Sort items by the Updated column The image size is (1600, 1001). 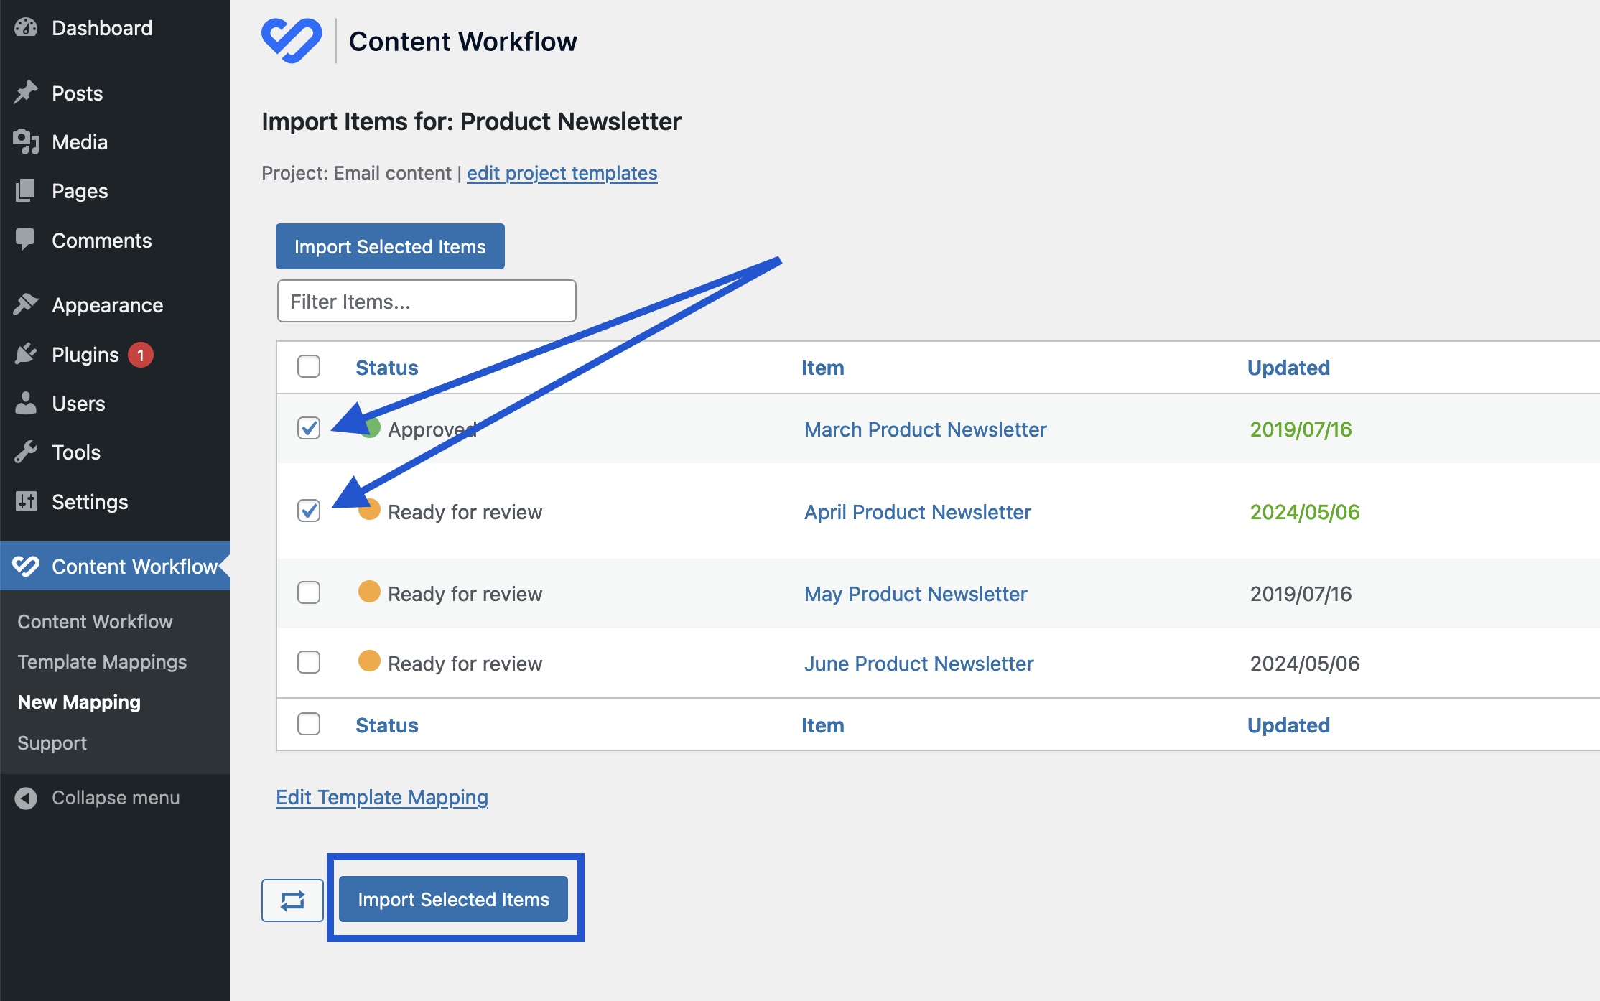(1288, 367)
